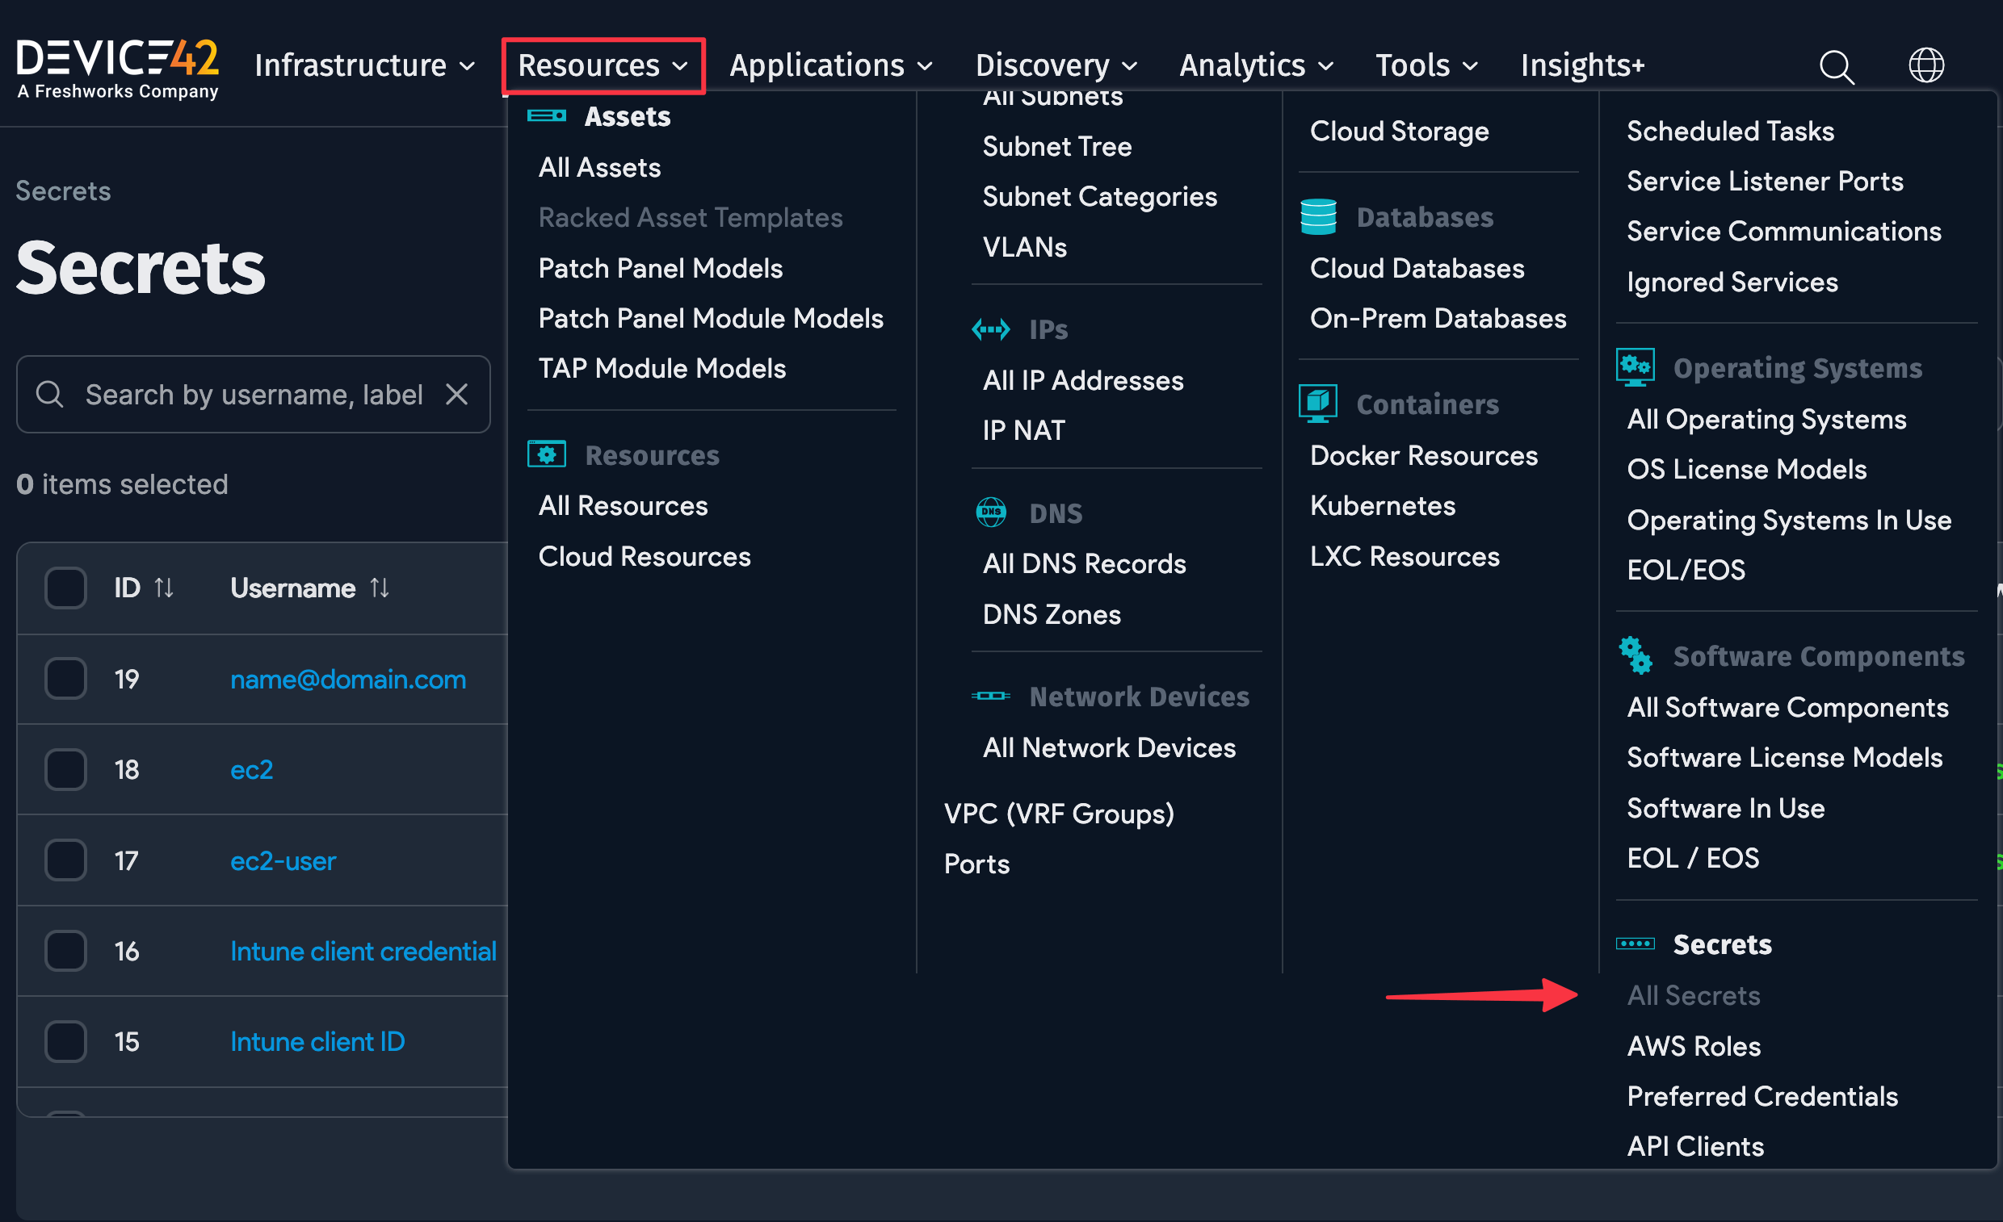This screenshot has width=2003, height=1222.
Task: Check the box for row 19
Action: click(x=65, y=679)
